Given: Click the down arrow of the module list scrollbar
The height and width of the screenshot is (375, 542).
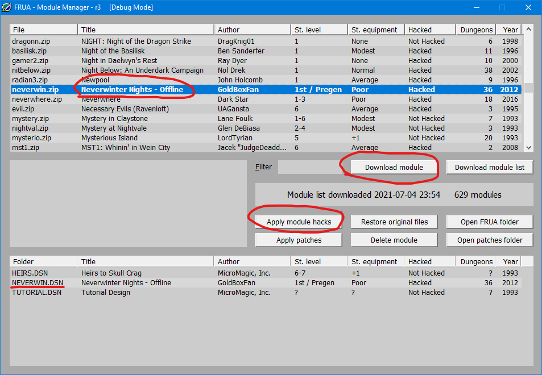Looking at the screenshot, I should pos(528,148).
